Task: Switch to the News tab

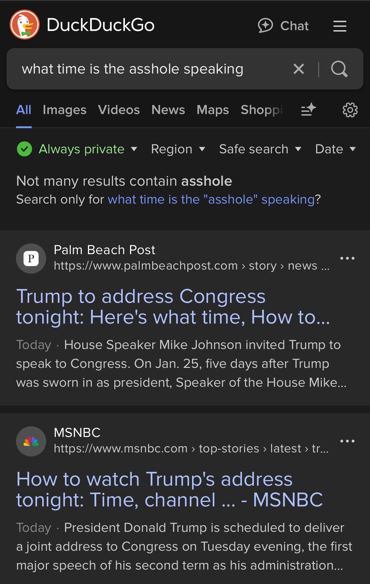Action: pos(168,110)
